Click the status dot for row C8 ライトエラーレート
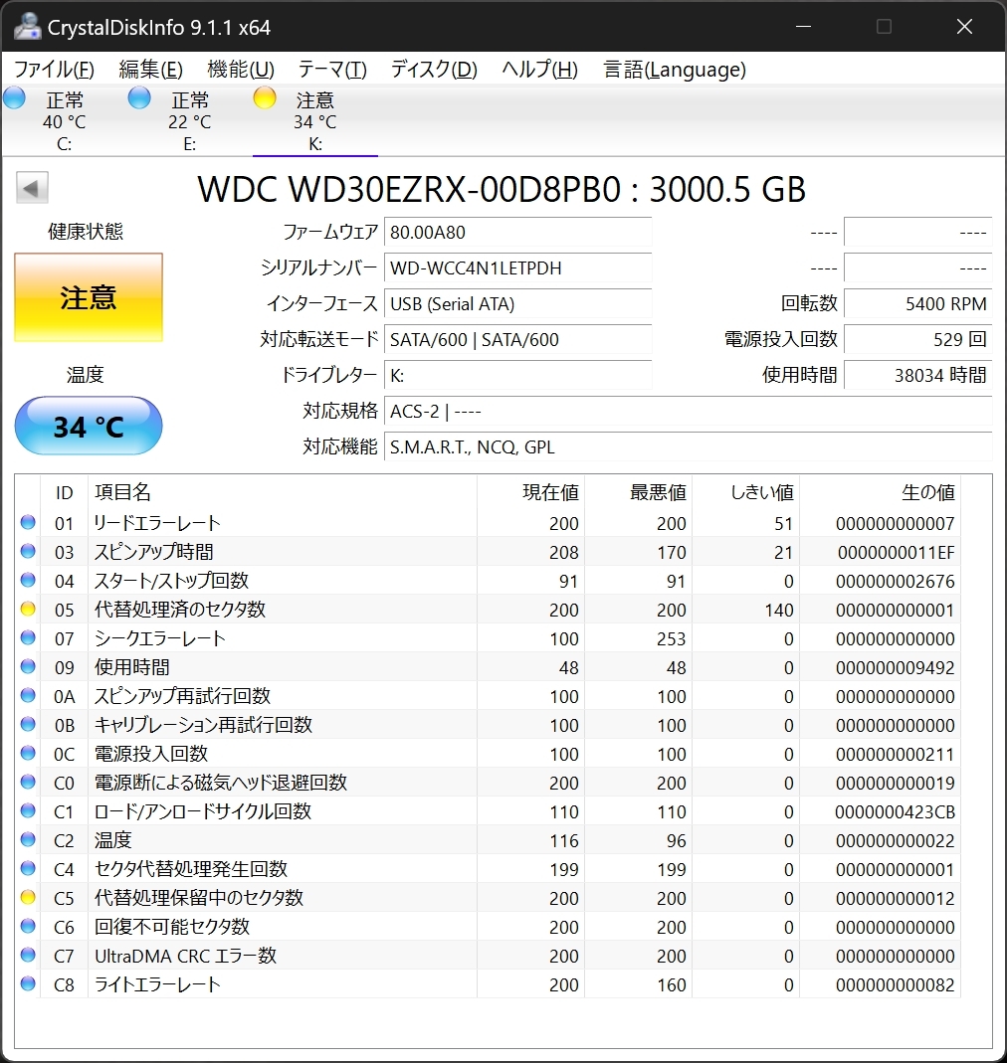The image size is (1007, 1063). click(x=28, y=983)
